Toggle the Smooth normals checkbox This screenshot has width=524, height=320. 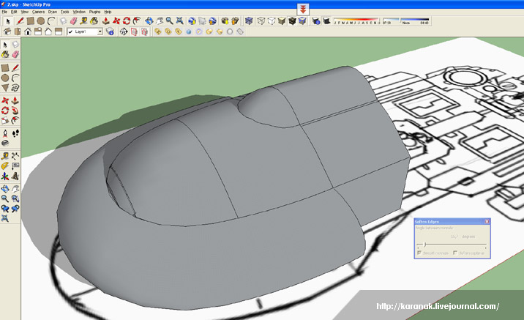coord(419,253)
